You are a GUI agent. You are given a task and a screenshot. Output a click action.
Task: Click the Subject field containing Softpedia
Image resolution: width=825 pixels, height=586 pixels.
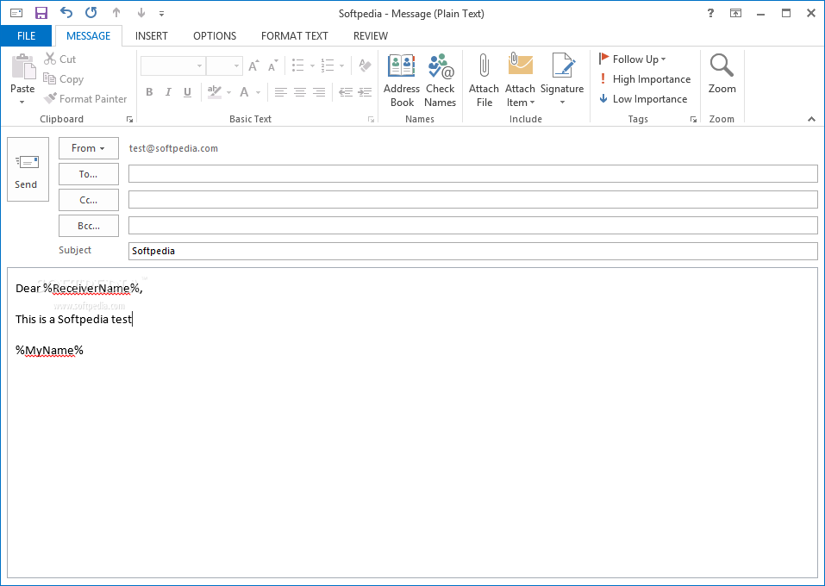point(473,251)
